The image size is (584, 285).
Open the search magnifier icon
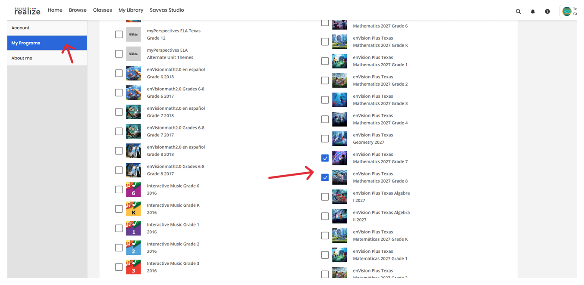(518, 12)
